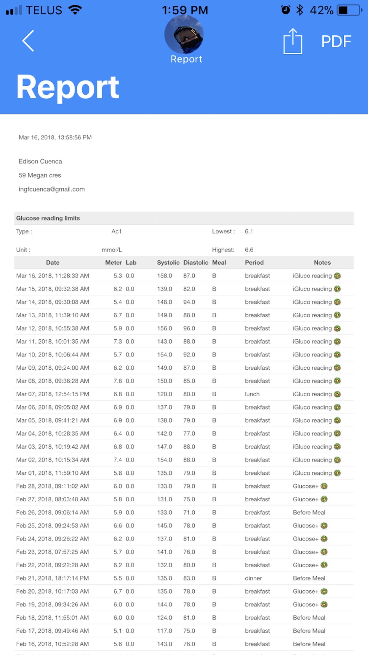The image size is (368, 655).
Task: Tap the Feb 21 dinner period entry
Action: pos(253,578)
